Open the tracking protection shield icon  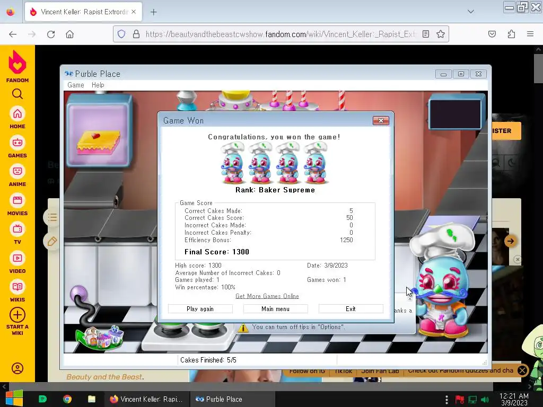click(121, 34)
